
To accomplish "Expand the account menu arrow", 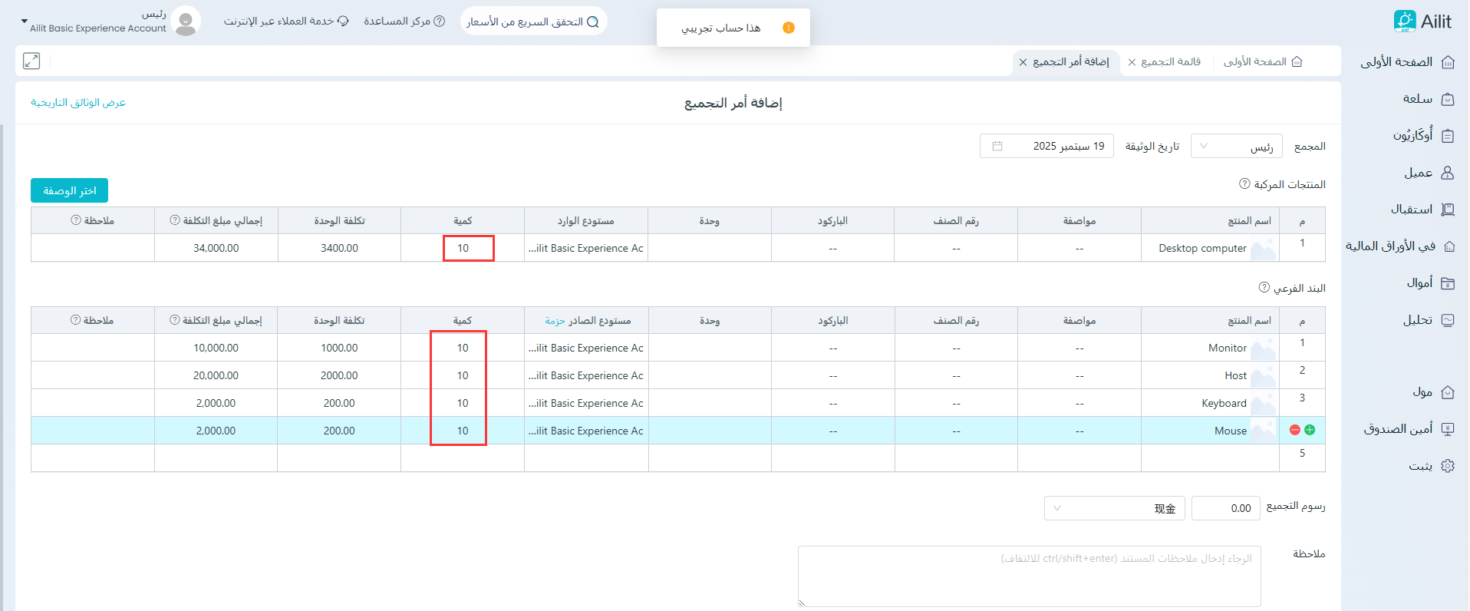I will click(x=24, y=21).
